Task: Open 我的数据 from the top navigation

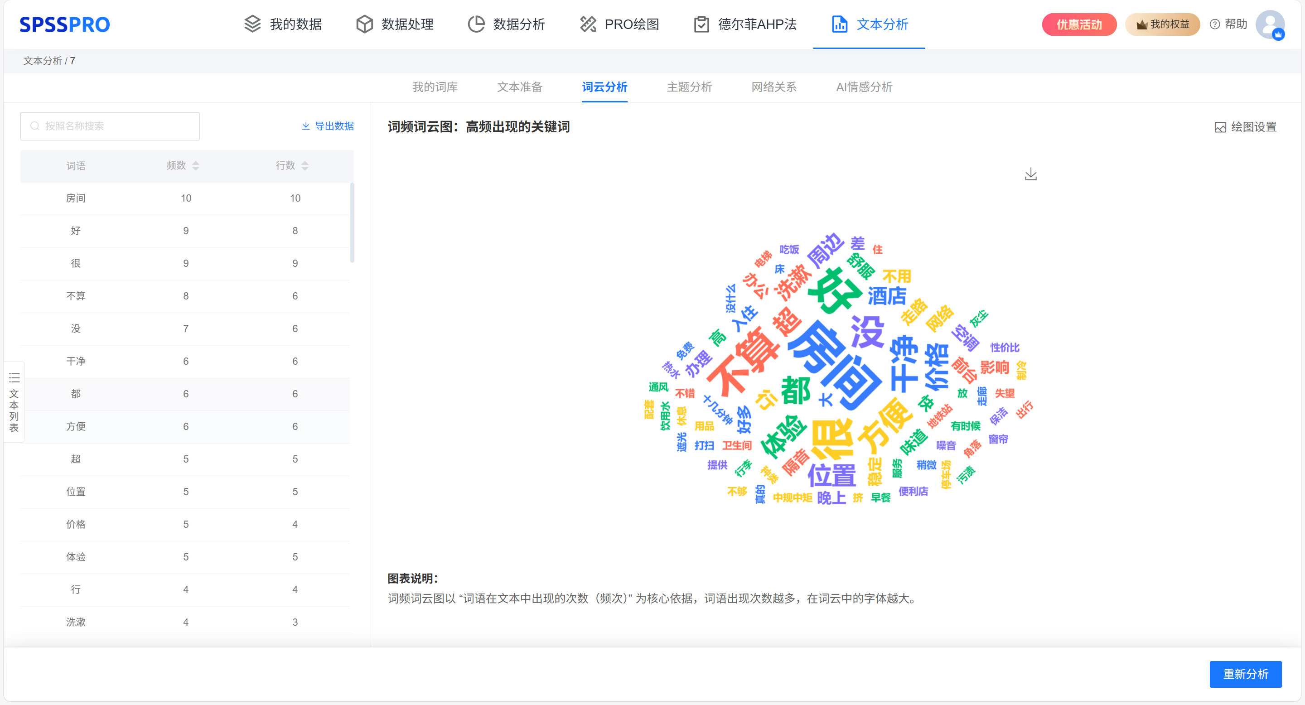Action: pos(283,24)
